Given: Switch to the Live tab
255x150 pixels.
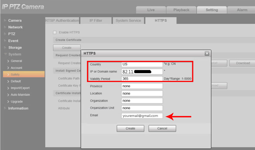Looking at the screenshot, I should click(x=150, y=10).
